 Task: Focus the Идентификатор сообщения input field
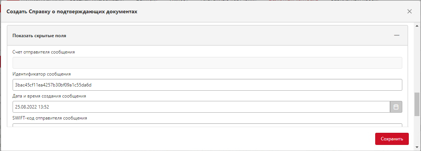coord(207,85)
